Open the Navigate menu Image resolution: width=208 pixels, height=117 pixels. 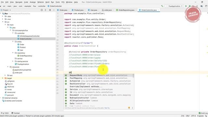[x=19, y=2]
